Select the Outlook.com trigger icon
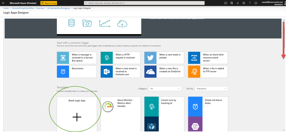The height and width of the screenshot is (132, 286). tap(107, 72)
